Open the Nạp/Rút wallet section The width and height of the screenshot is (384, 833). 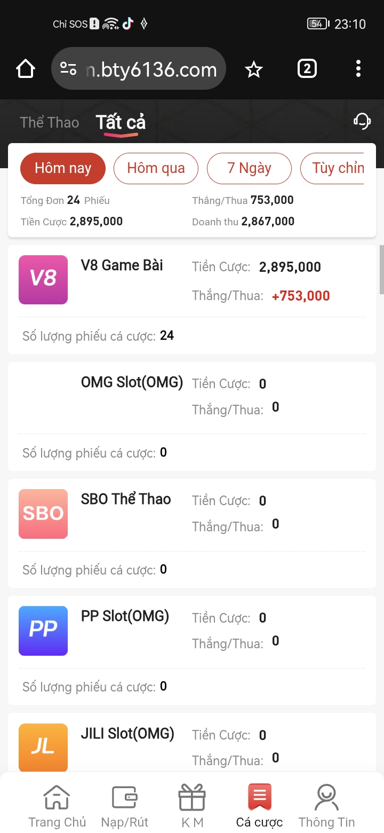[x=125, y=806]
